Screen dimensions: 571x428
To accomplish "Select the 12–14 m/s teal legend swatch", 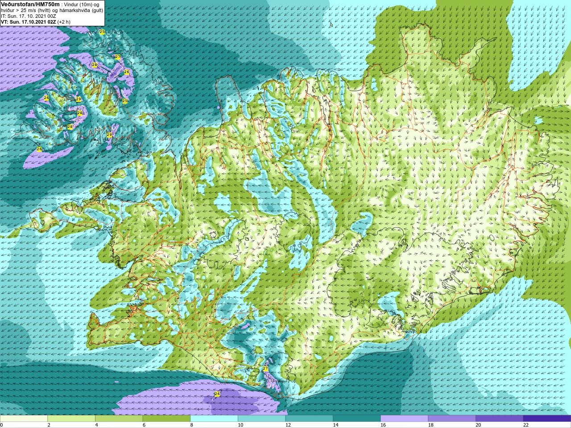I will [x=309, y=419].
